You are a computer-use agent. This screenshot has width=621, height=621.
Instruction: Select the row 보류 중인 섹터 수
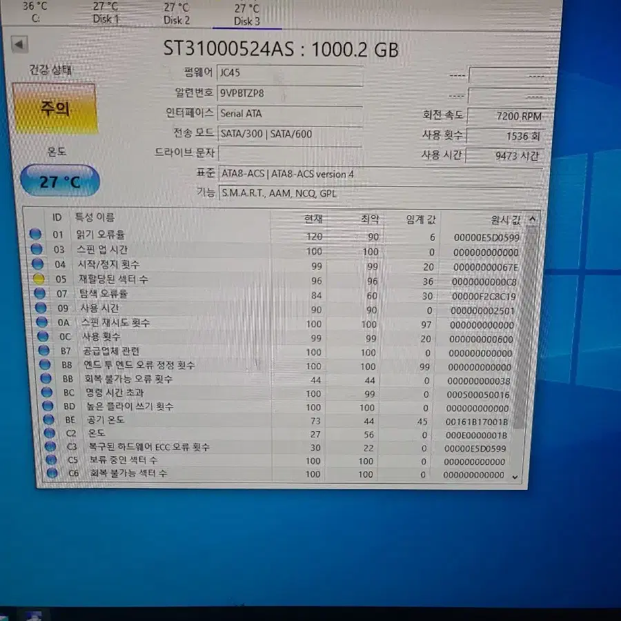click(277, 461)
